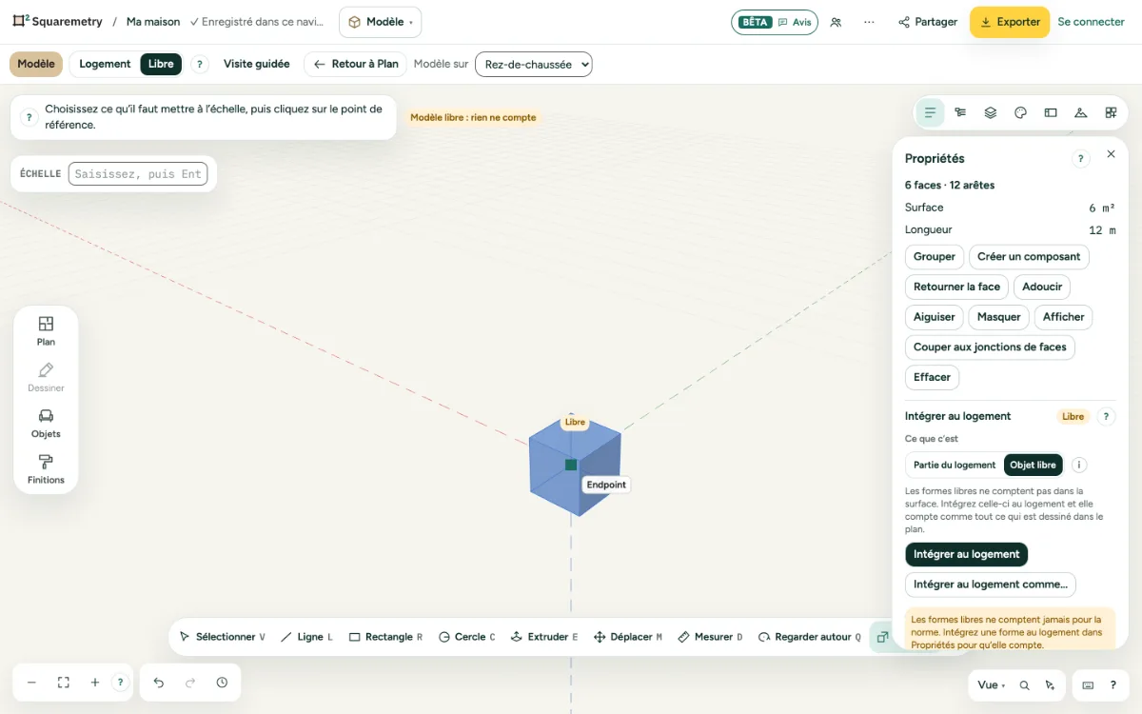Click the Intégrer au logement button

coord(967,554)
